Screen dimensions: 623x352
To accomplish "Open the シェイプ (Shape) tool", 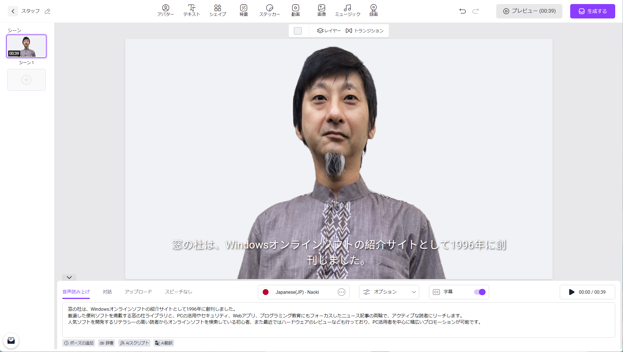I will click(218, 11).
